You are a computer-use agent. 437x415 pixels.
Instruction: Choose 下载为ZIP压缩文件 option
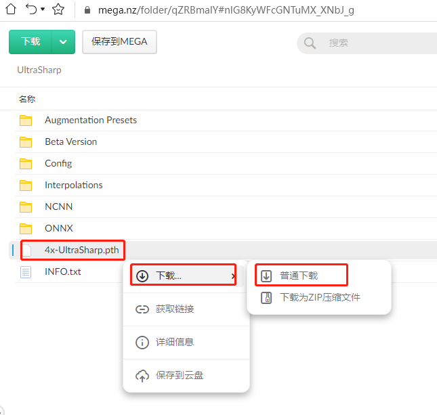point(318,297)
